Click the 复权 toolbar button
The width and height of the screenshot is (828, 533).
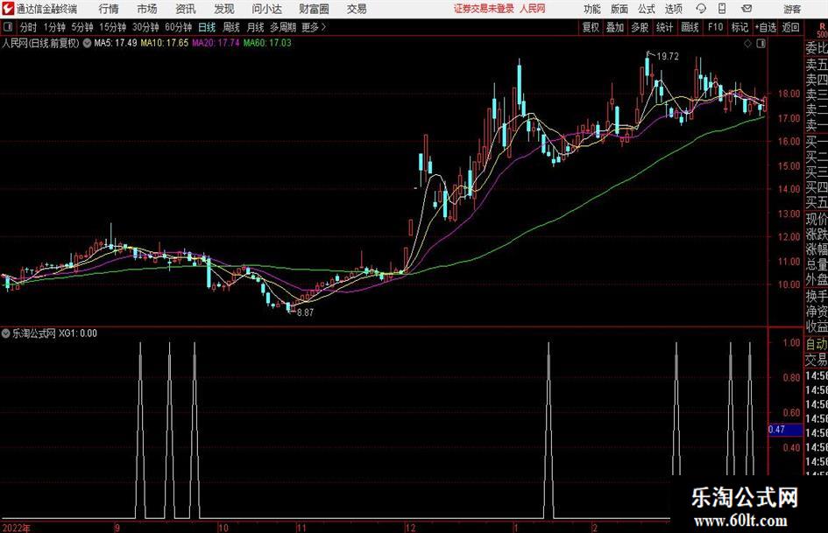[x=591, y=27]
